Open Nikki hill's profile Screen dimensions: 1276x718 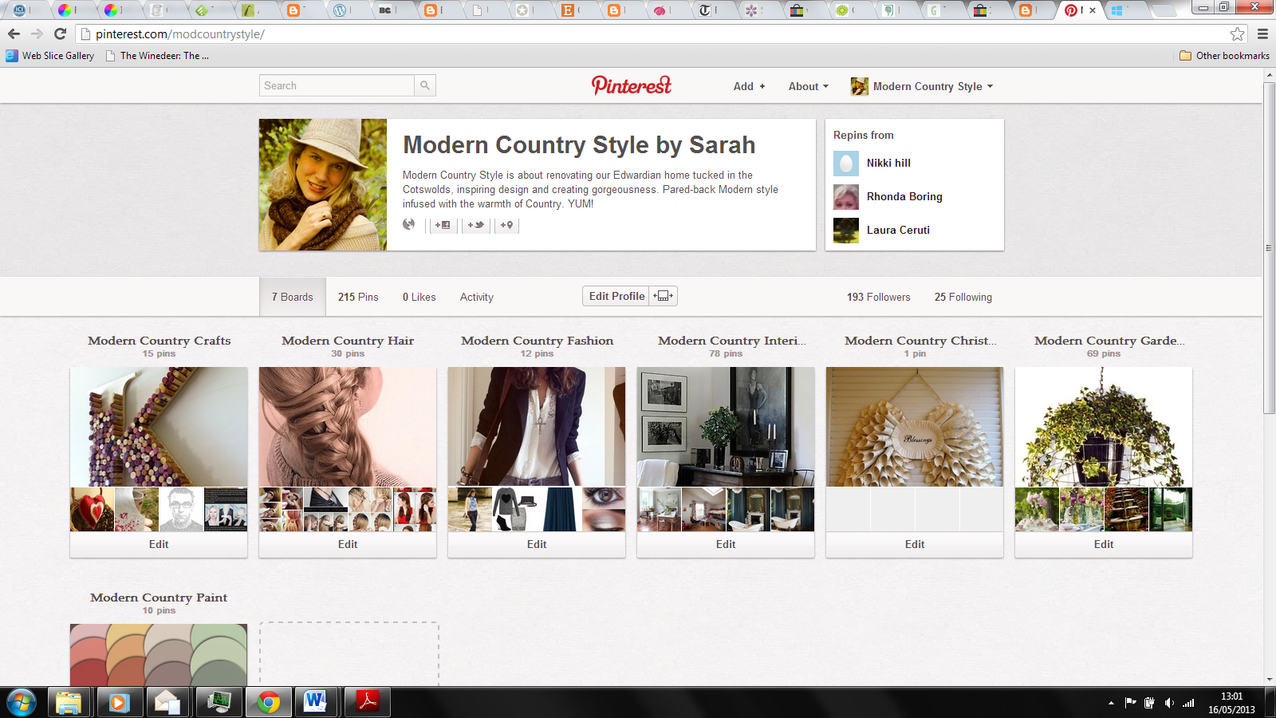point(887,163)
